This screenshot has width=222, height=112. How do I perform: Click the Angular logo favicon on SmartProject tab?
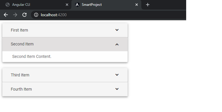pyautogui.click(x=77, y=5)
